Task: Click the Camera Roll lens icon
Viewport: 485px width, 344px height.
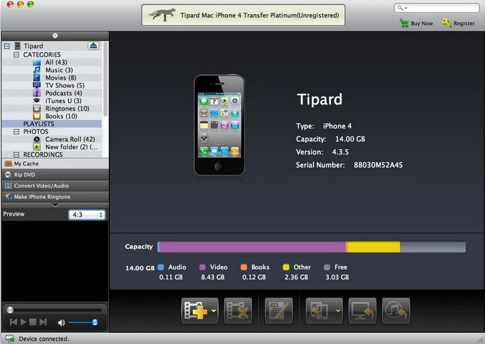Action: [37, 140]
